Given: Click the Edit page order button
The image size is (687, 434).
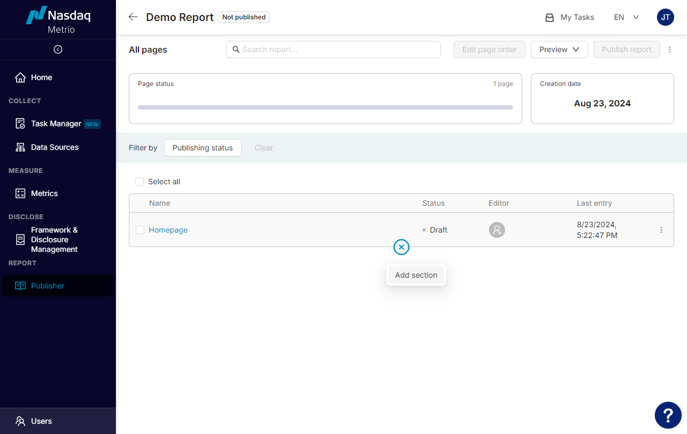Looking at the screenshot, I should [489, 49].
